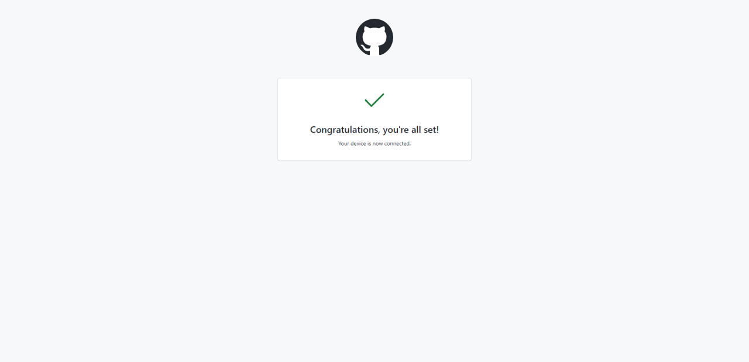Click the word "Congratulations" in heading
The image size is (749, 362).
point(345,130)
